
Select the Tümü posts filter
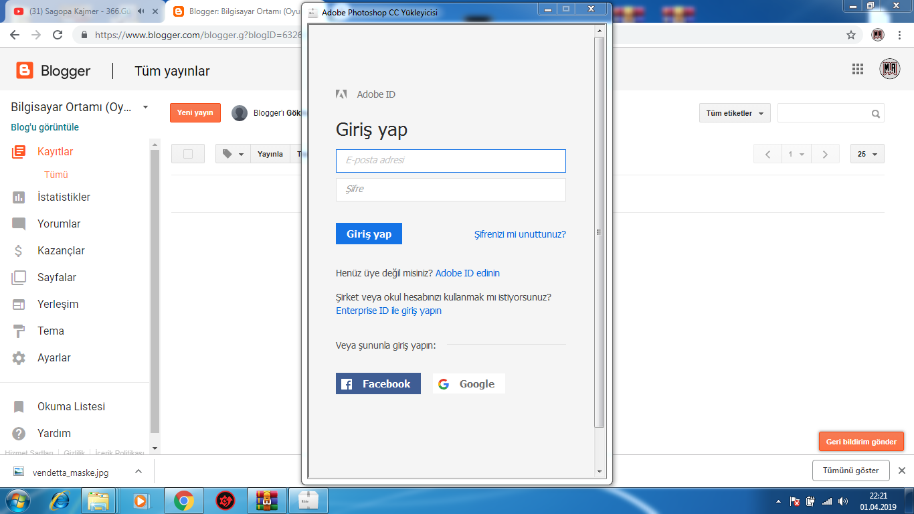coord(56,175)
